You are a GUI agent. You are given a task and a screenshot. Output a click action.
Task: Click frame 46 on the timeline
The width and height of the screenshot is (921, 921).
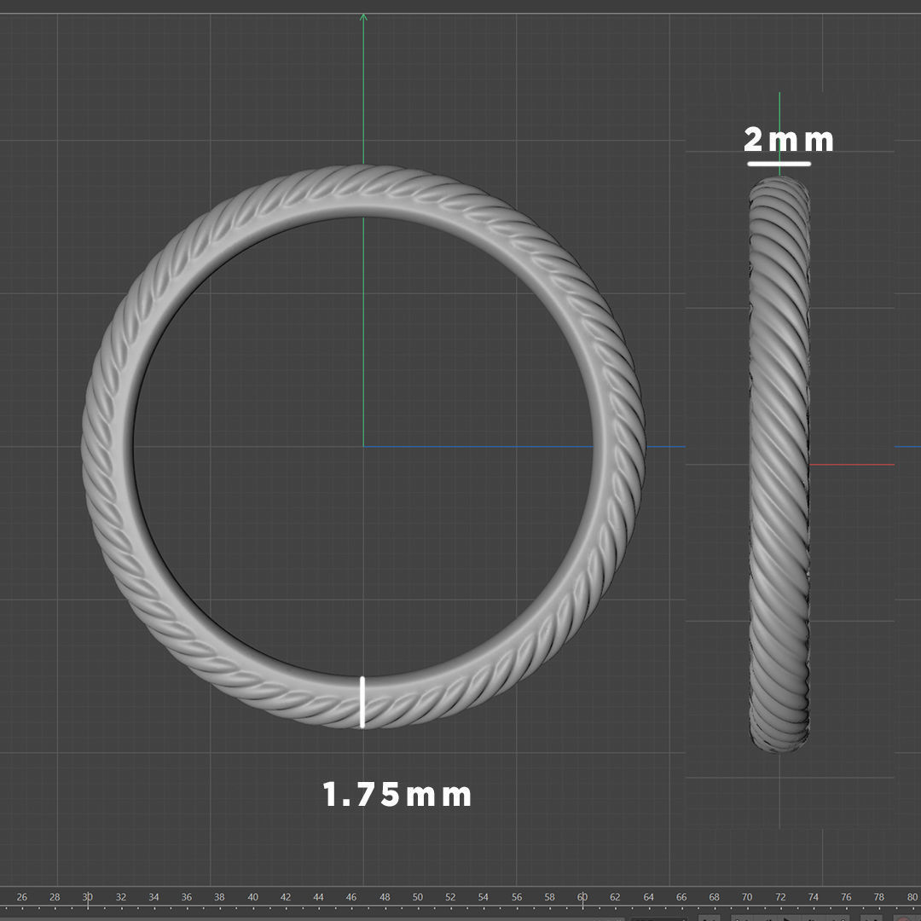tap(351, 897)
